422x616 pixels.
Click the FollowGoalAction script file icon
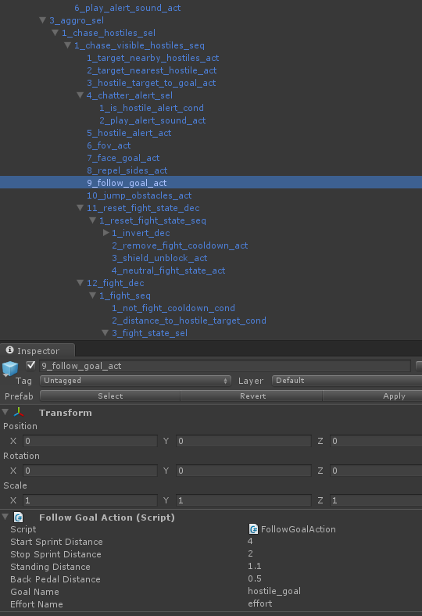pyautogui.click(x=254, y=529)
